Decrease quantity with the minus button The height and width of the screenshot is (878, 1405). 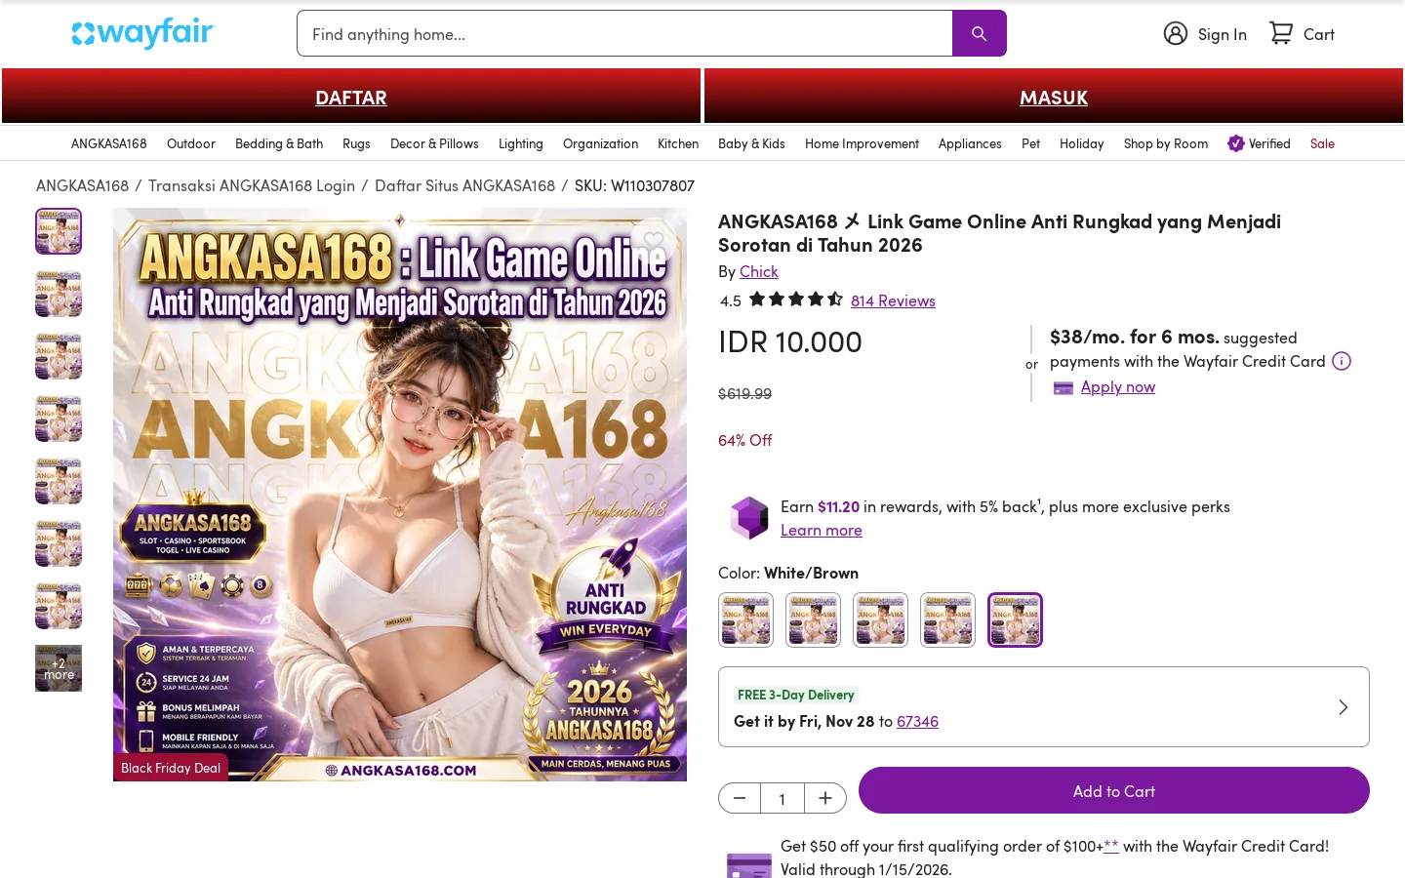740,798
